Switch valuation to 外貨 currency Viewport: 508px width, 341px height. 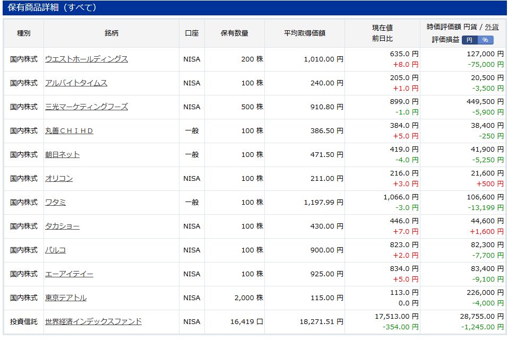[492, 27]
